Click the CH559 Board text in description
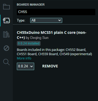This screenshot has width=98, height=101. 48,54
